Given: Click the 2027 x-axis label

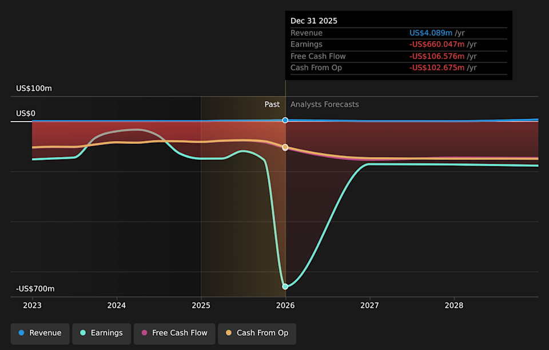Looking at the screenshot, I should (370, 305).
